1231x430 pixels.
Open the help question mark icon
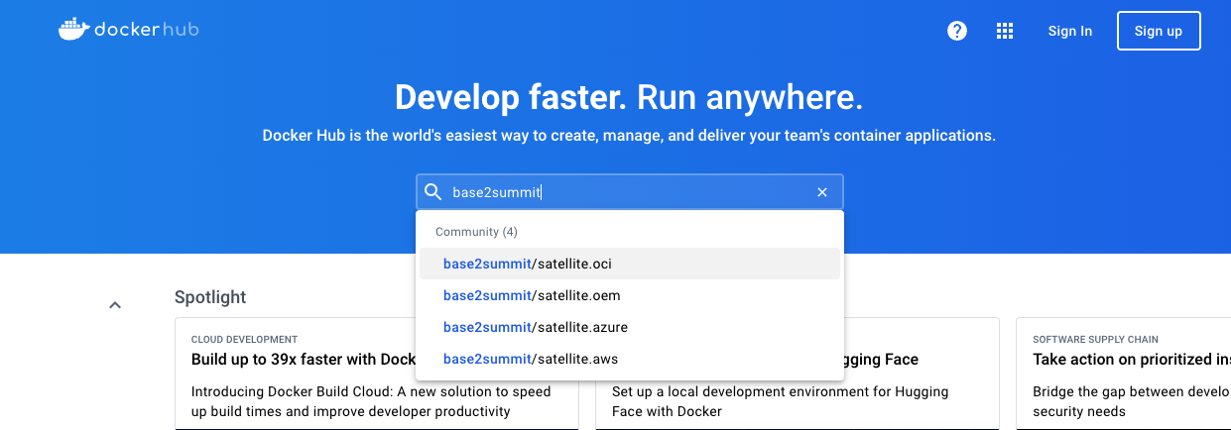957,31
